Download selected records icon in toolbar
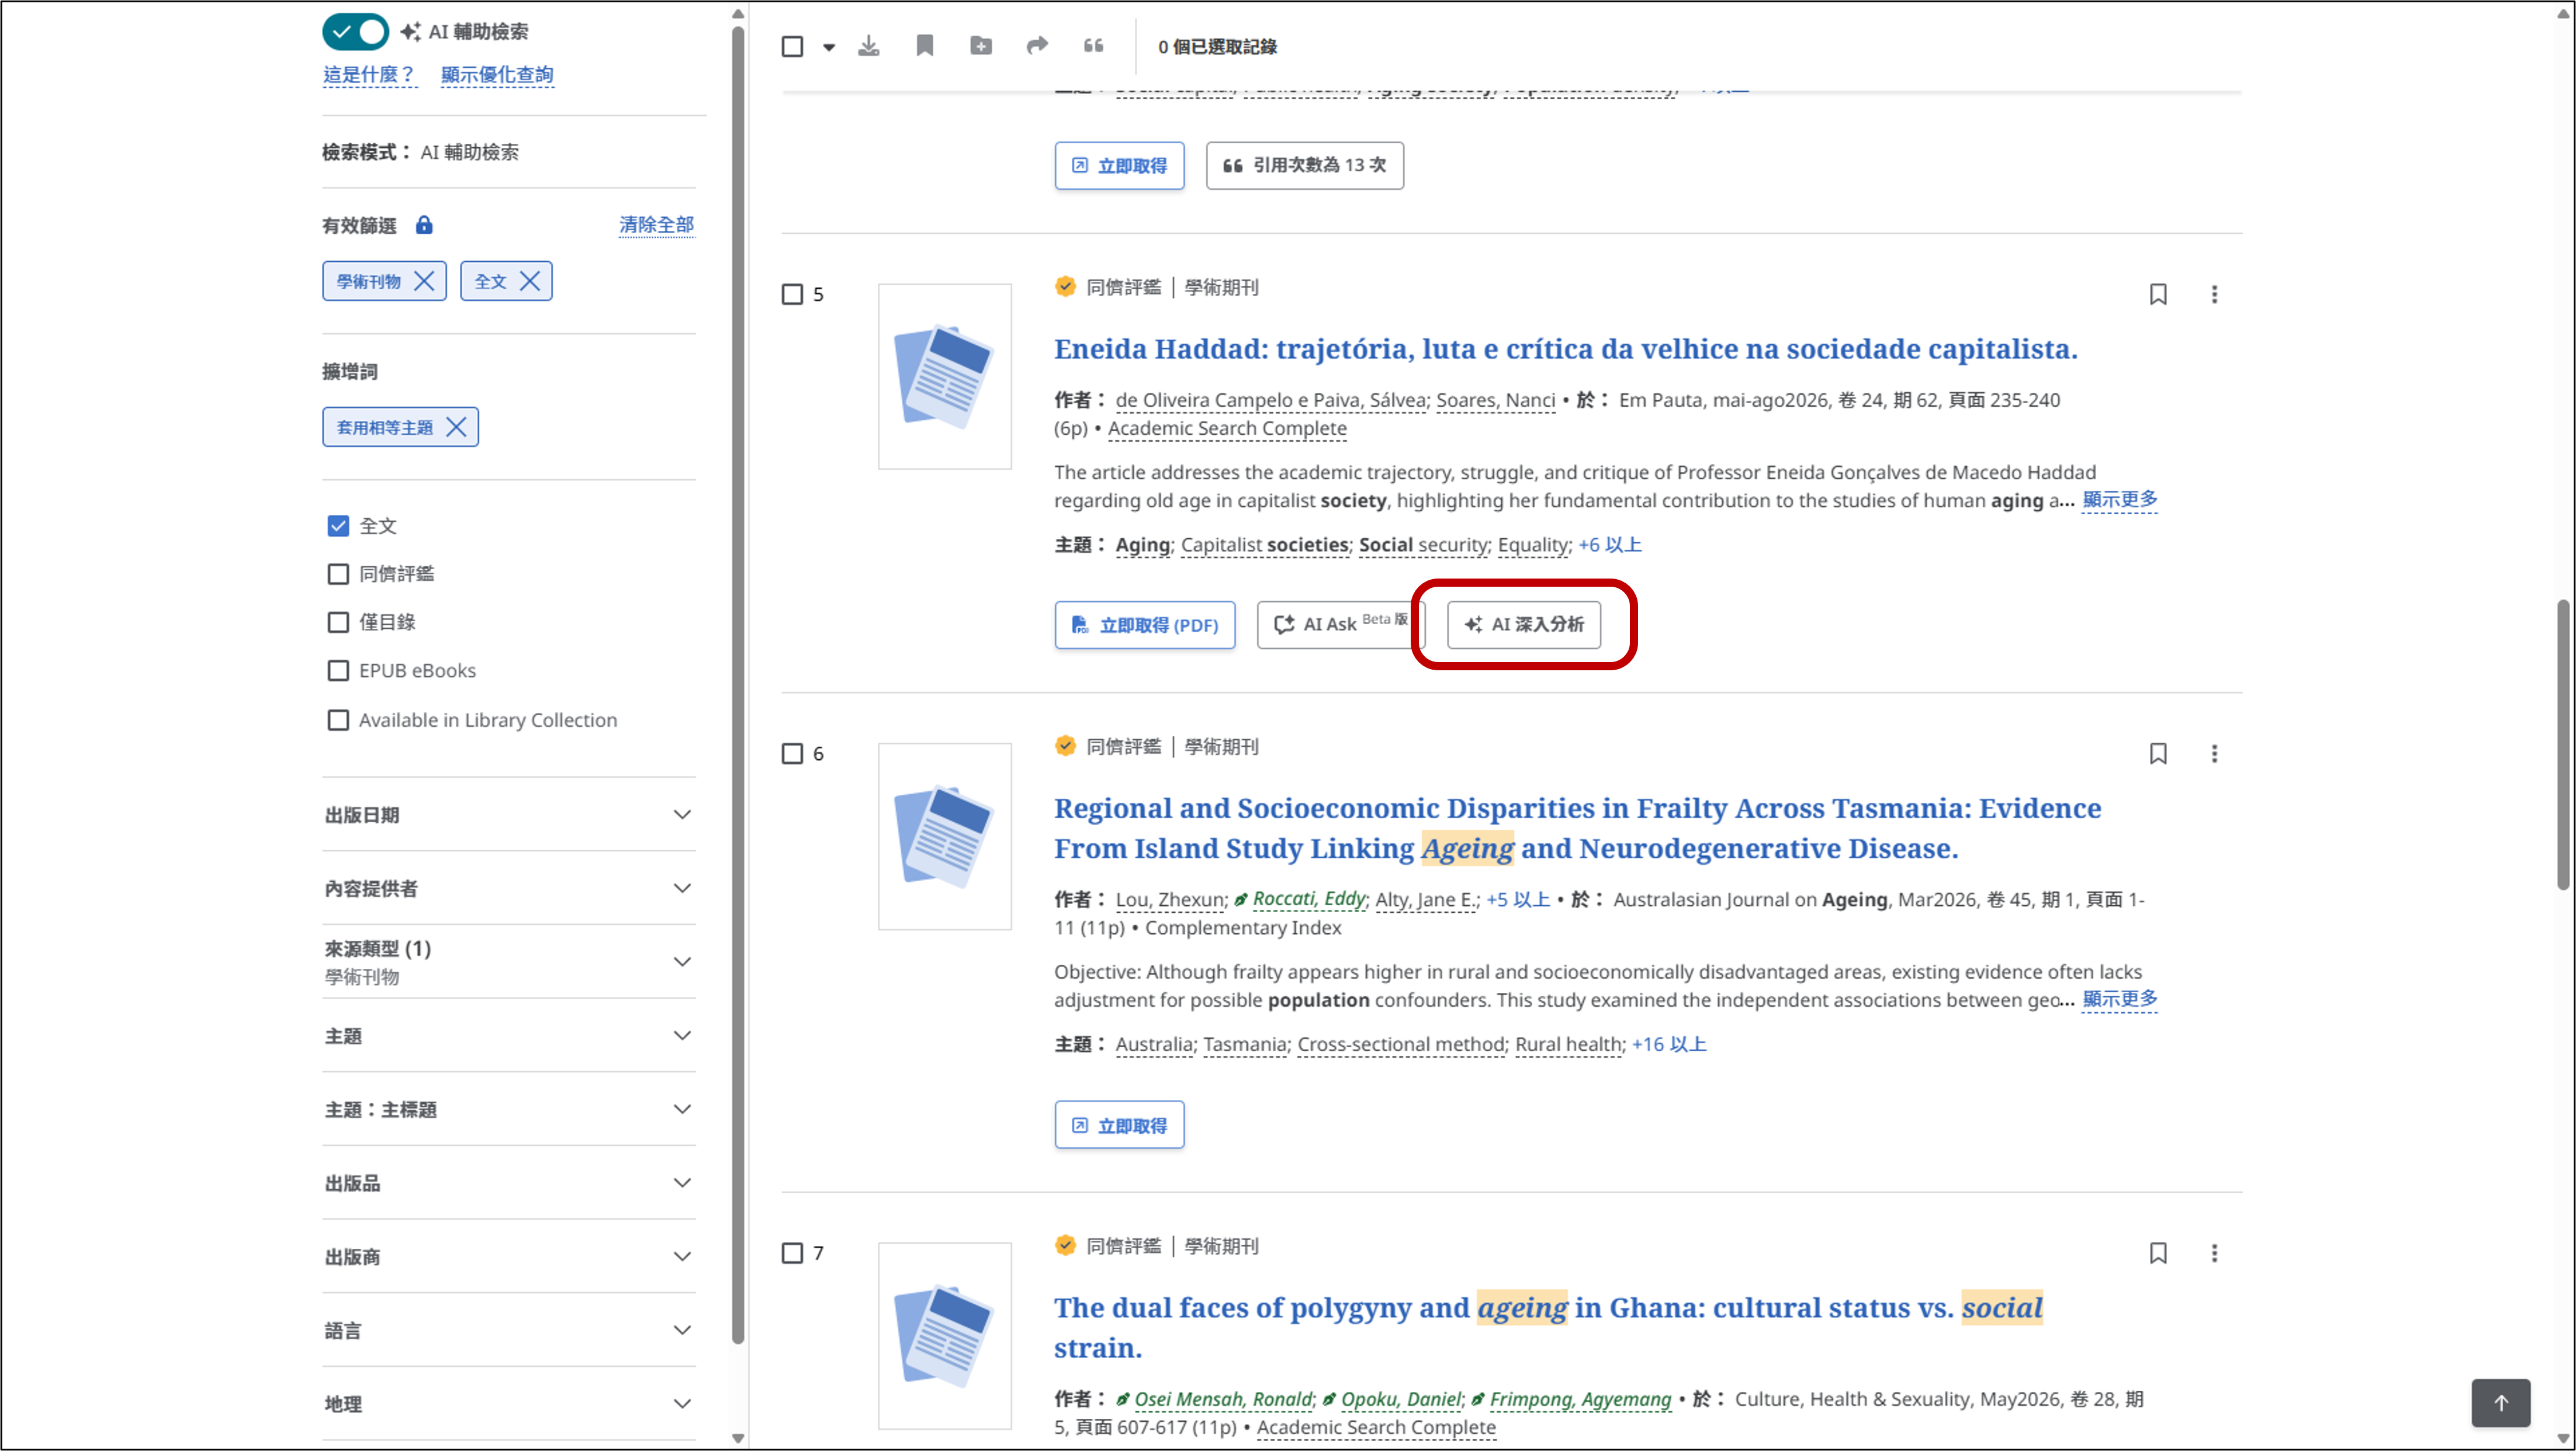The height and width of the screenshot is (1451, 2576). (x=869, y=46)
